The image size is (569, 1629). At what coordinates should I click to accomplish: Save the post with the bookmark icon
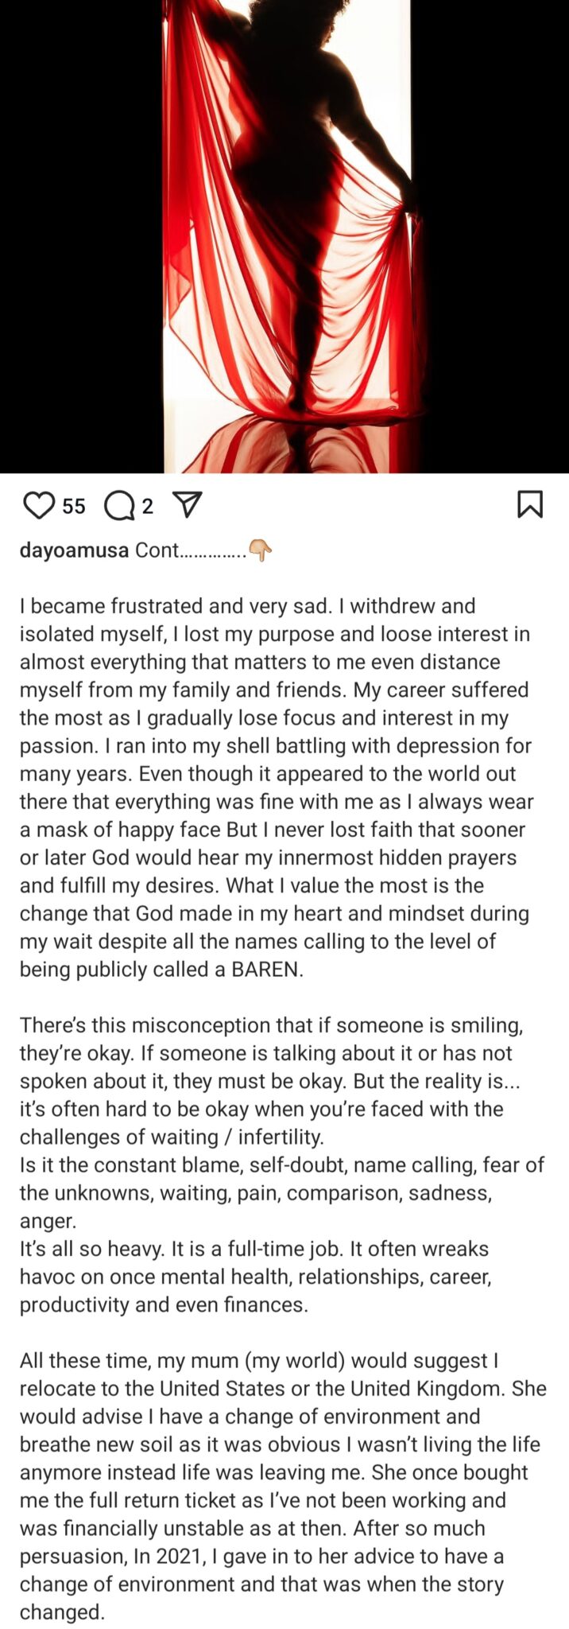pos(530,504)
